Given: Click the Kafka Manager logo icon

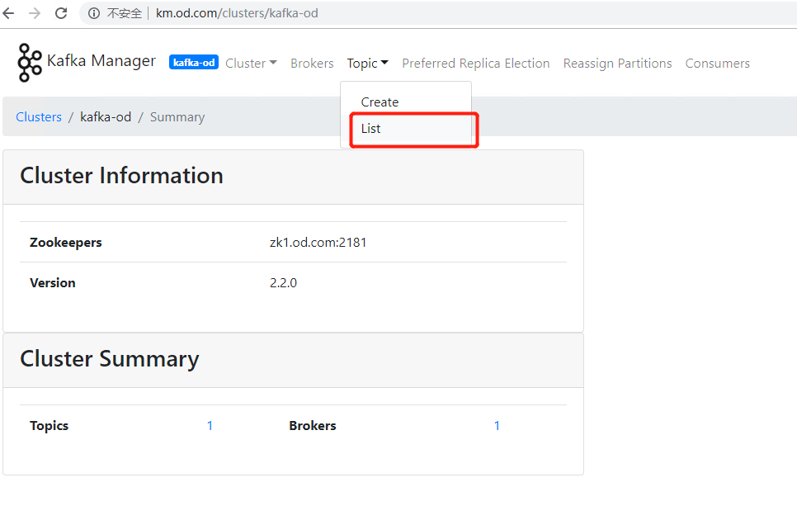Looking at the screenshot, I should [30, 63].
